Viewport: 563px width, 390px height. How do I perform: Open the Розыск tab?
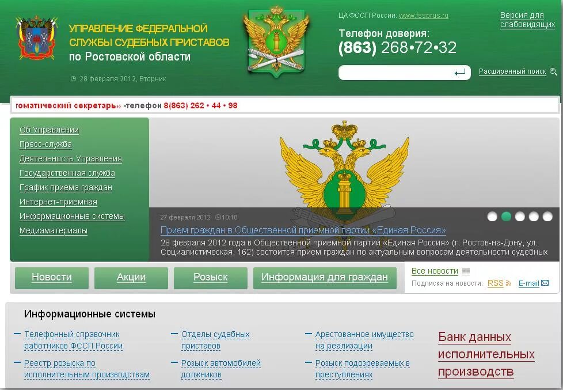coord(211,278)
